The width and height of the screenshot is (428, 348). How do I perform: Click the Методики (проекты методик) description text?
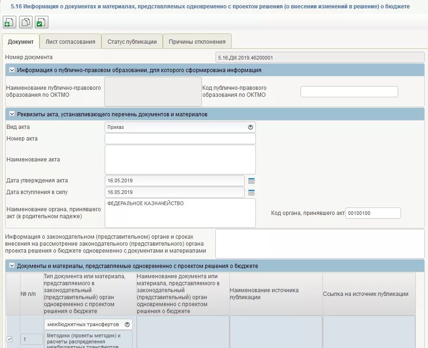[88, 341]
